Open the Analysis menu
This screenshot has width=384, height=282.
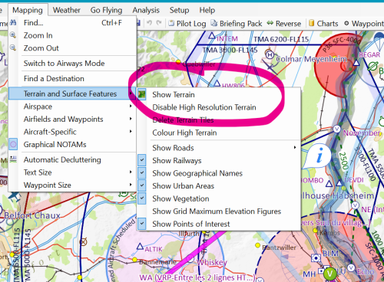[x=146, y=10]
